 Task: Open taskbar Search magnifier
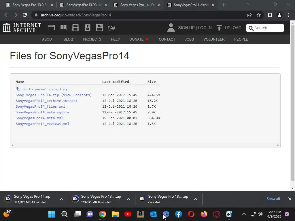(64, 214)
